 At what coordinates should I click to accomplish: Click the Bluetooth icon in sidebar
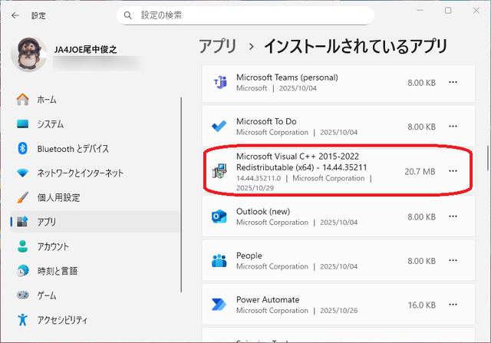(22, 148)
